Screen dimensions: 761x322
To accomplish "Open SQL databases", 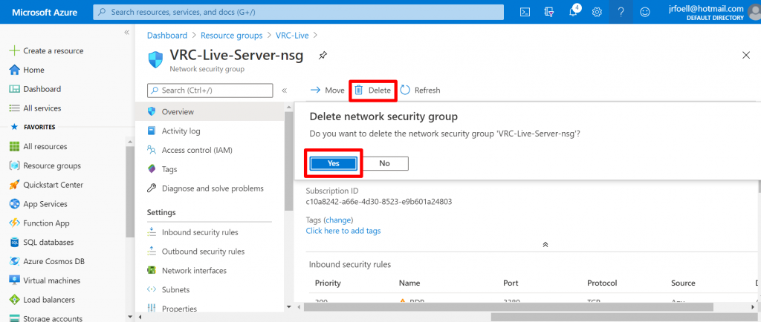I will [42, 242].
